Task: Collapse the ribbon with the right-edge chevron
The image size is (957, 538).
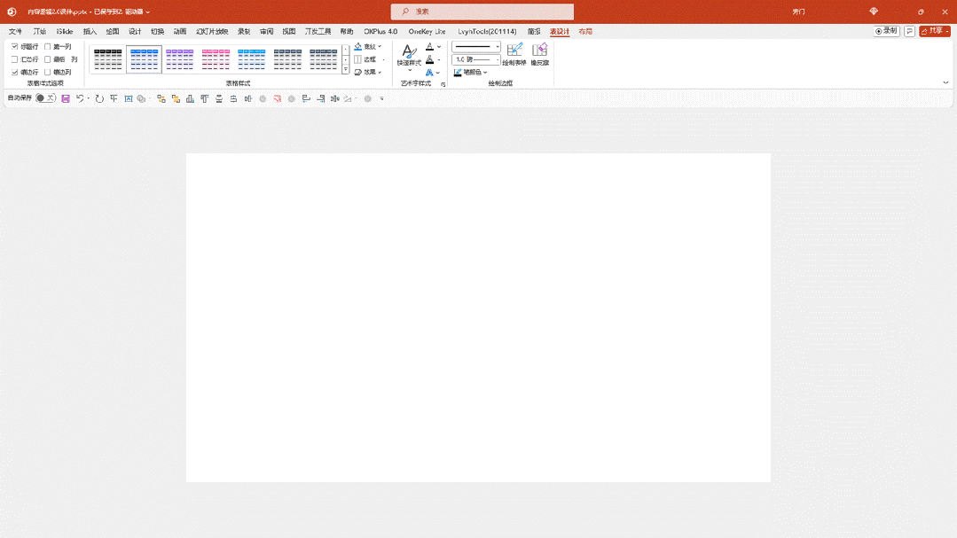Action: coord(945,82)
